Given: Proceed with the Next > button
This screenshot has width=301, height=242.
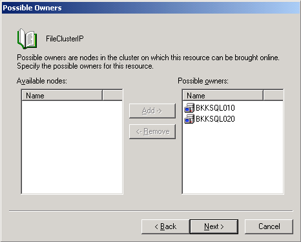Looking at the screenshot, I should (214, 226).
